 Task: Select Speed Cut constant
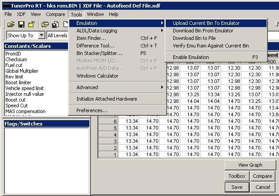coord(16,106)
